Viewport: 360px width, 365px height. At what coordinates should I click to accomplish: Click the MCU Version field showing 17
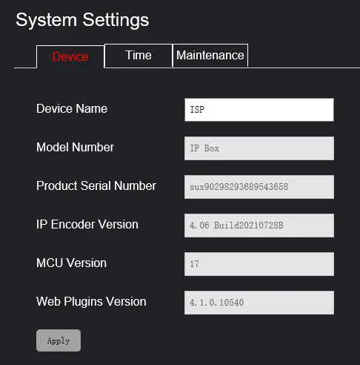[259, 264]
